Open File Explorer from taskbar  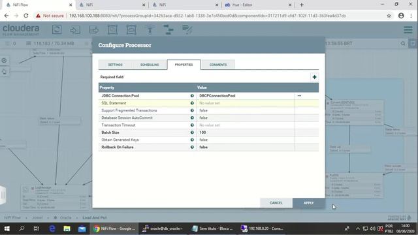[67, 228]
